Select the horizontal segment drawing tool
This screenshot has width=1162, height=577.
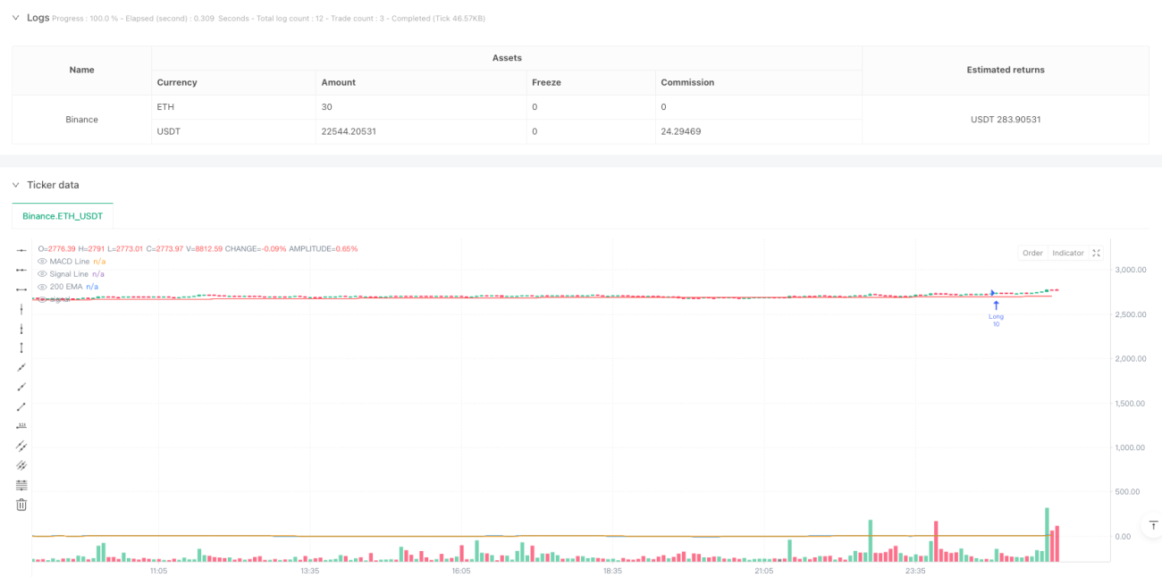click(21, 289)
